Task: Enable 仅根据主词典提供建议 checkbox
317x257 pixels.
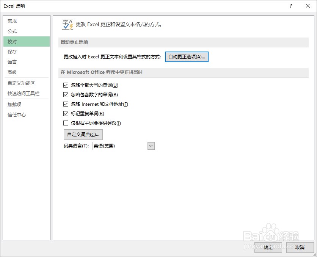Action: 66,123
